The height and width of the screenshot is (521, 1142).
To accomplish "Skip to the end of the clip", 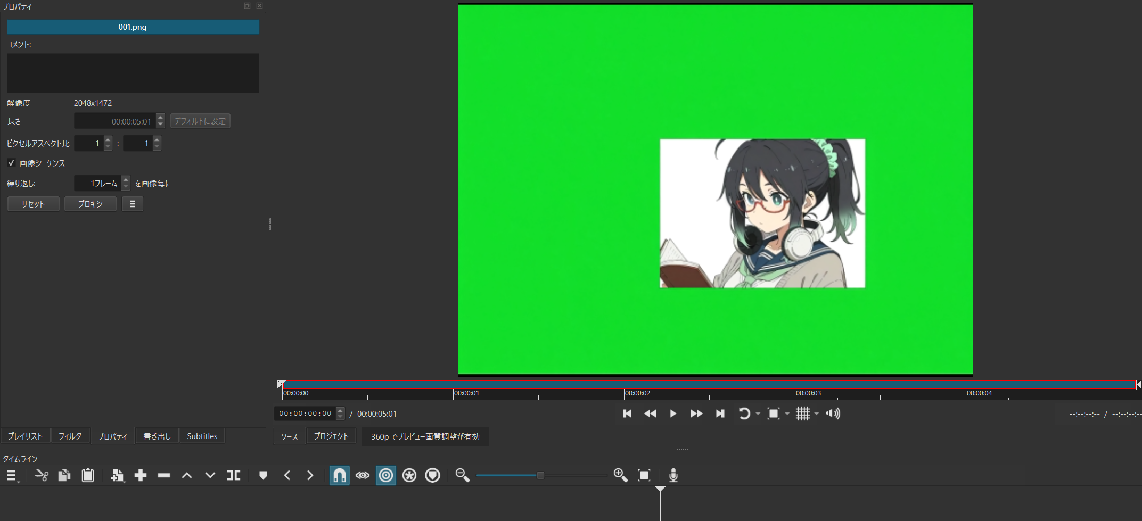I will pos(720,414).
